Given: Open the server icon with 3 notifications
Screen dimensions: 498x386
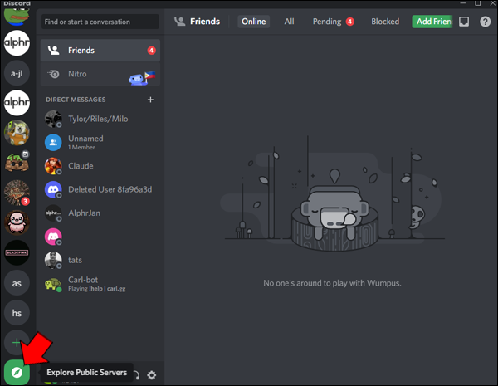Looking at the screenshot, I should (17, 193).
